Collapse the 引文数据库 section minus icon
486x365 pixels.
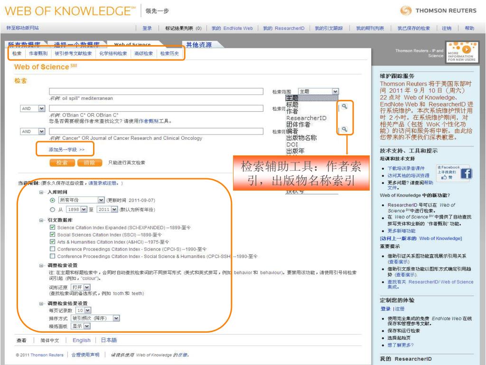(41, 220)
